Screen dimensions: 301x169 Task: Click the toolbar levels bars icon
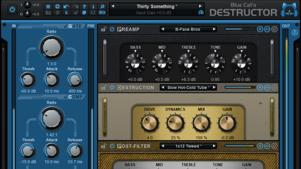click(66, 13)
